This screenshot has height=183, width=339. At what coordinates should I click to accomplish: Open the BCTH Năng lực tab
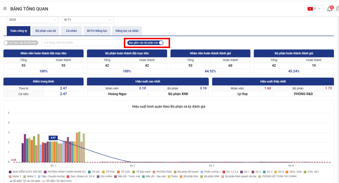point(97,31)
